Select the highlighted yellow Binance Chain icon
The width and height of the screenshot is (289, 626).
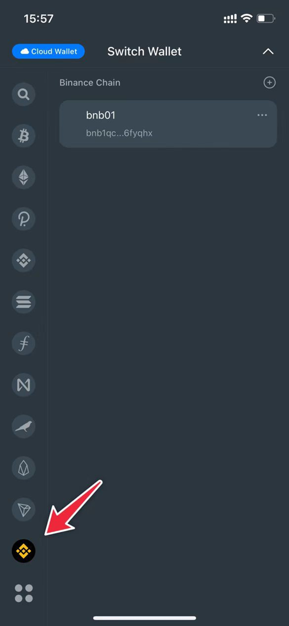click(23, 551)
